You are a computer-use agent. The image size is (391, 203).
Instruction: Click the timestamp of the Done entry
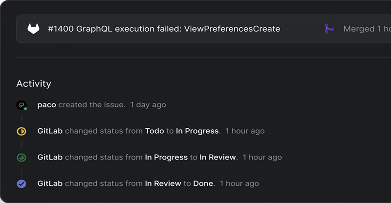click(239, 183)
